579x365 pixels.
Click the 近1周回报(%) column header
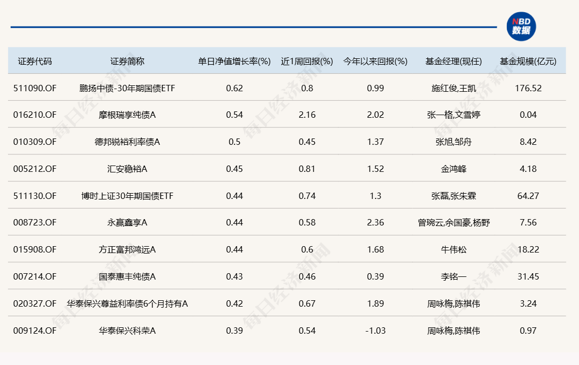[x=307, y=61]
